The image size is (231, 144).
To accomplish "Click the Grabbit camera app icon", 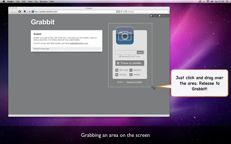I will tap(125, 36).
